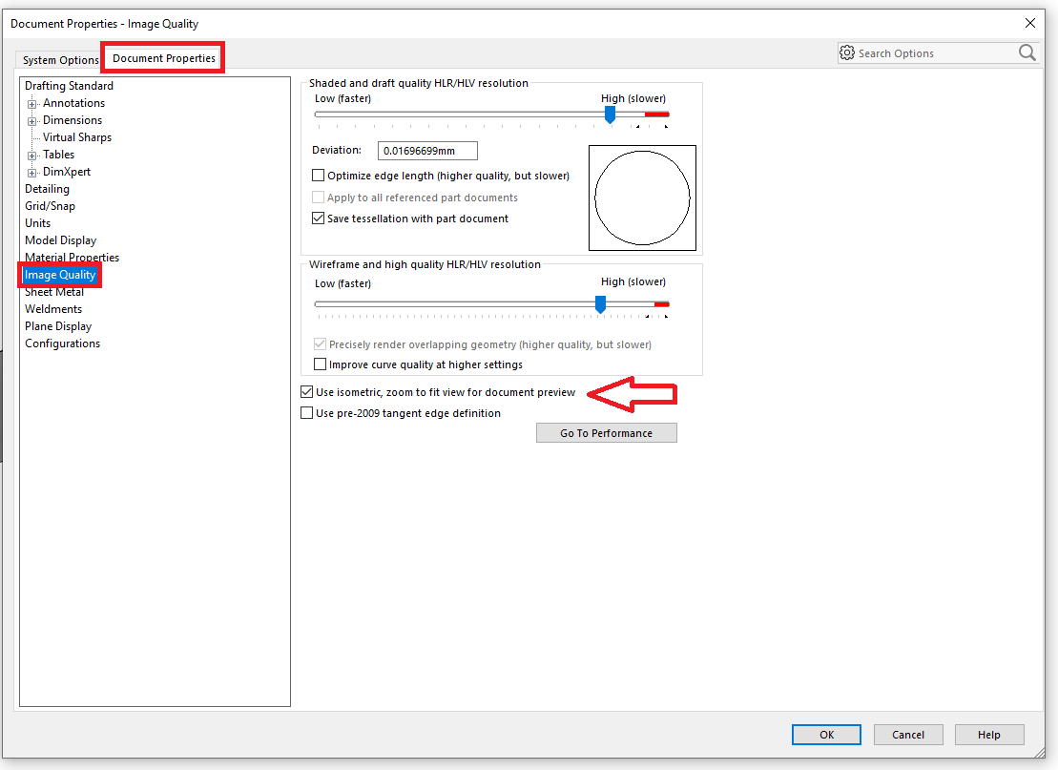Enable Use pre-2009 tangent edge definition
1058x770 pixels.
[307, 412]
